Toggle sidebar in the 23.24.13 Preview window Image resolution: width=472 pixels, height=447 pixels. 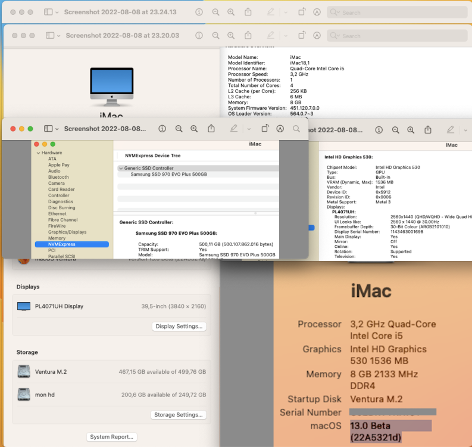[48, 12]
